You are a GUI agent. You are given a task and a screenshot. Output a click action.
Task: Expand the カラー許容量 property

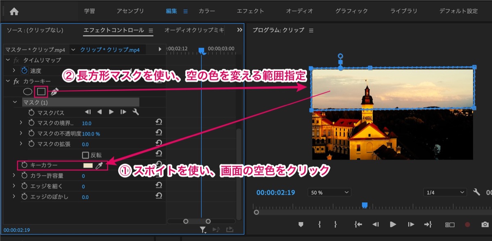point(14,175)
